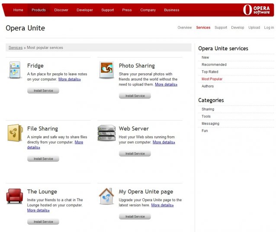Open More details for The Lounge
This screenshot has height=232, width=276.
[38, 210]
